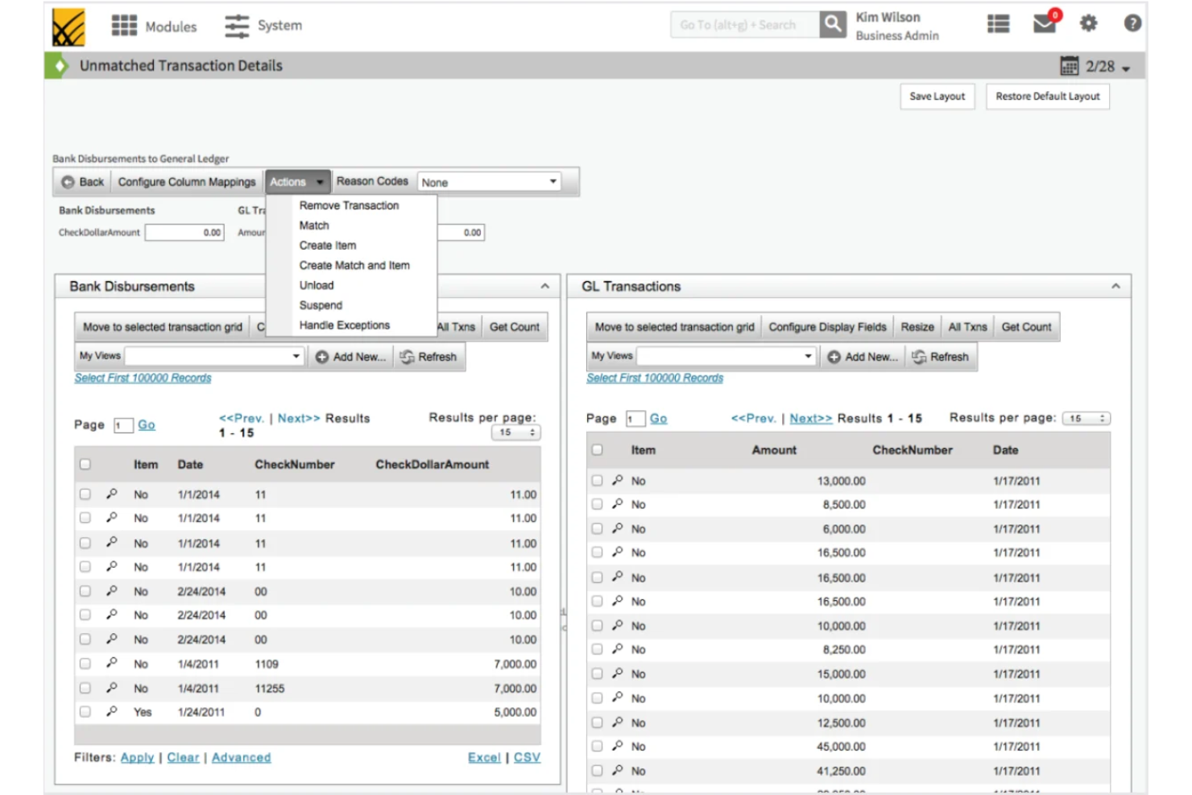Select Create Match and Item from Actions menu
This screenshot has height=795, width=1192.
356,265
